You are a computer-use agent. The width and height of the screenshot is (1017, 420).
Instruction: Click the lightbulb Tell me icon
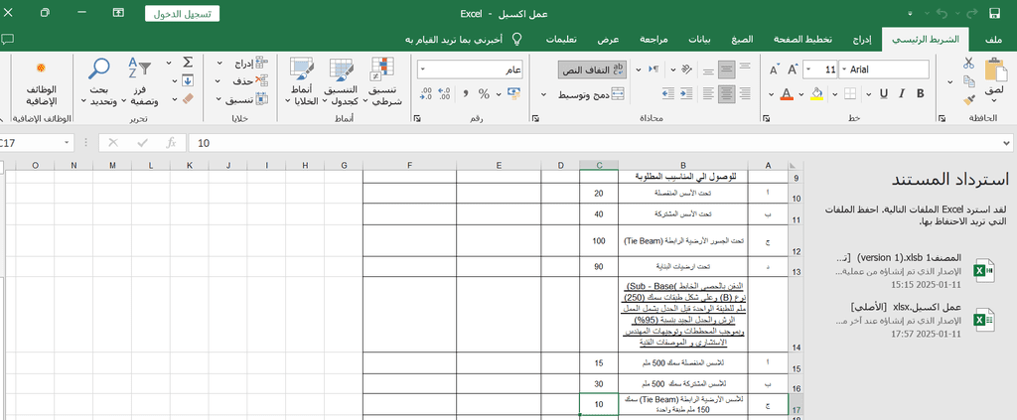click(x=516, y=39)
